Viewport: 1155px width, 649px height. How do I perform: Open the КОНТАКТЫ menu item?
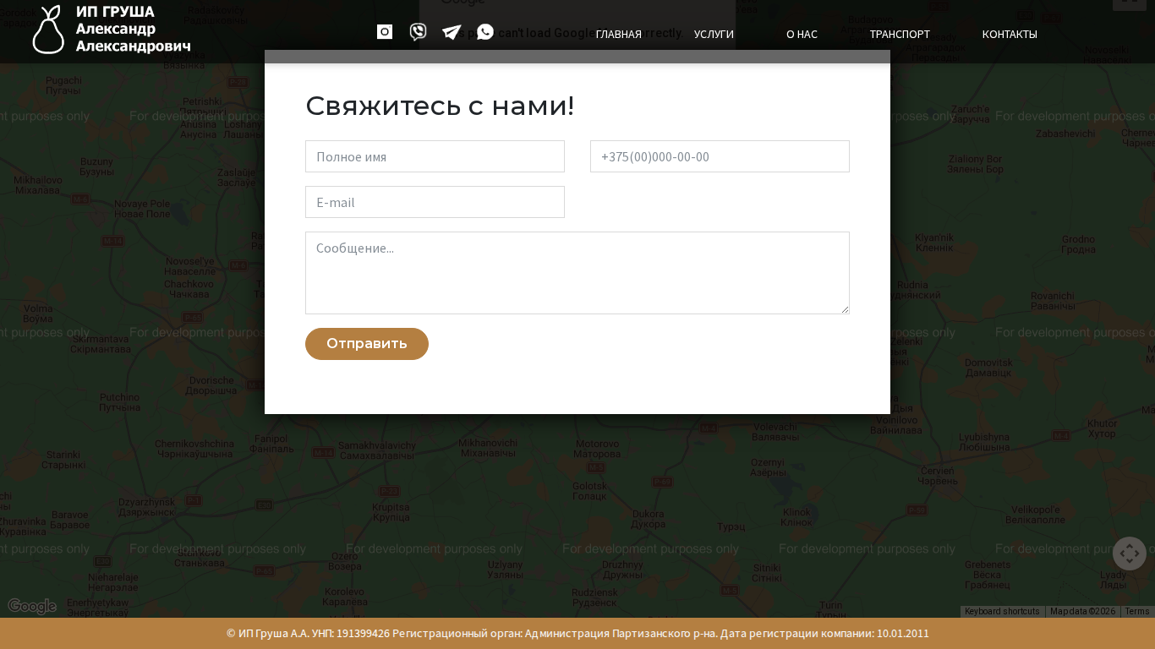[1010, 35]
